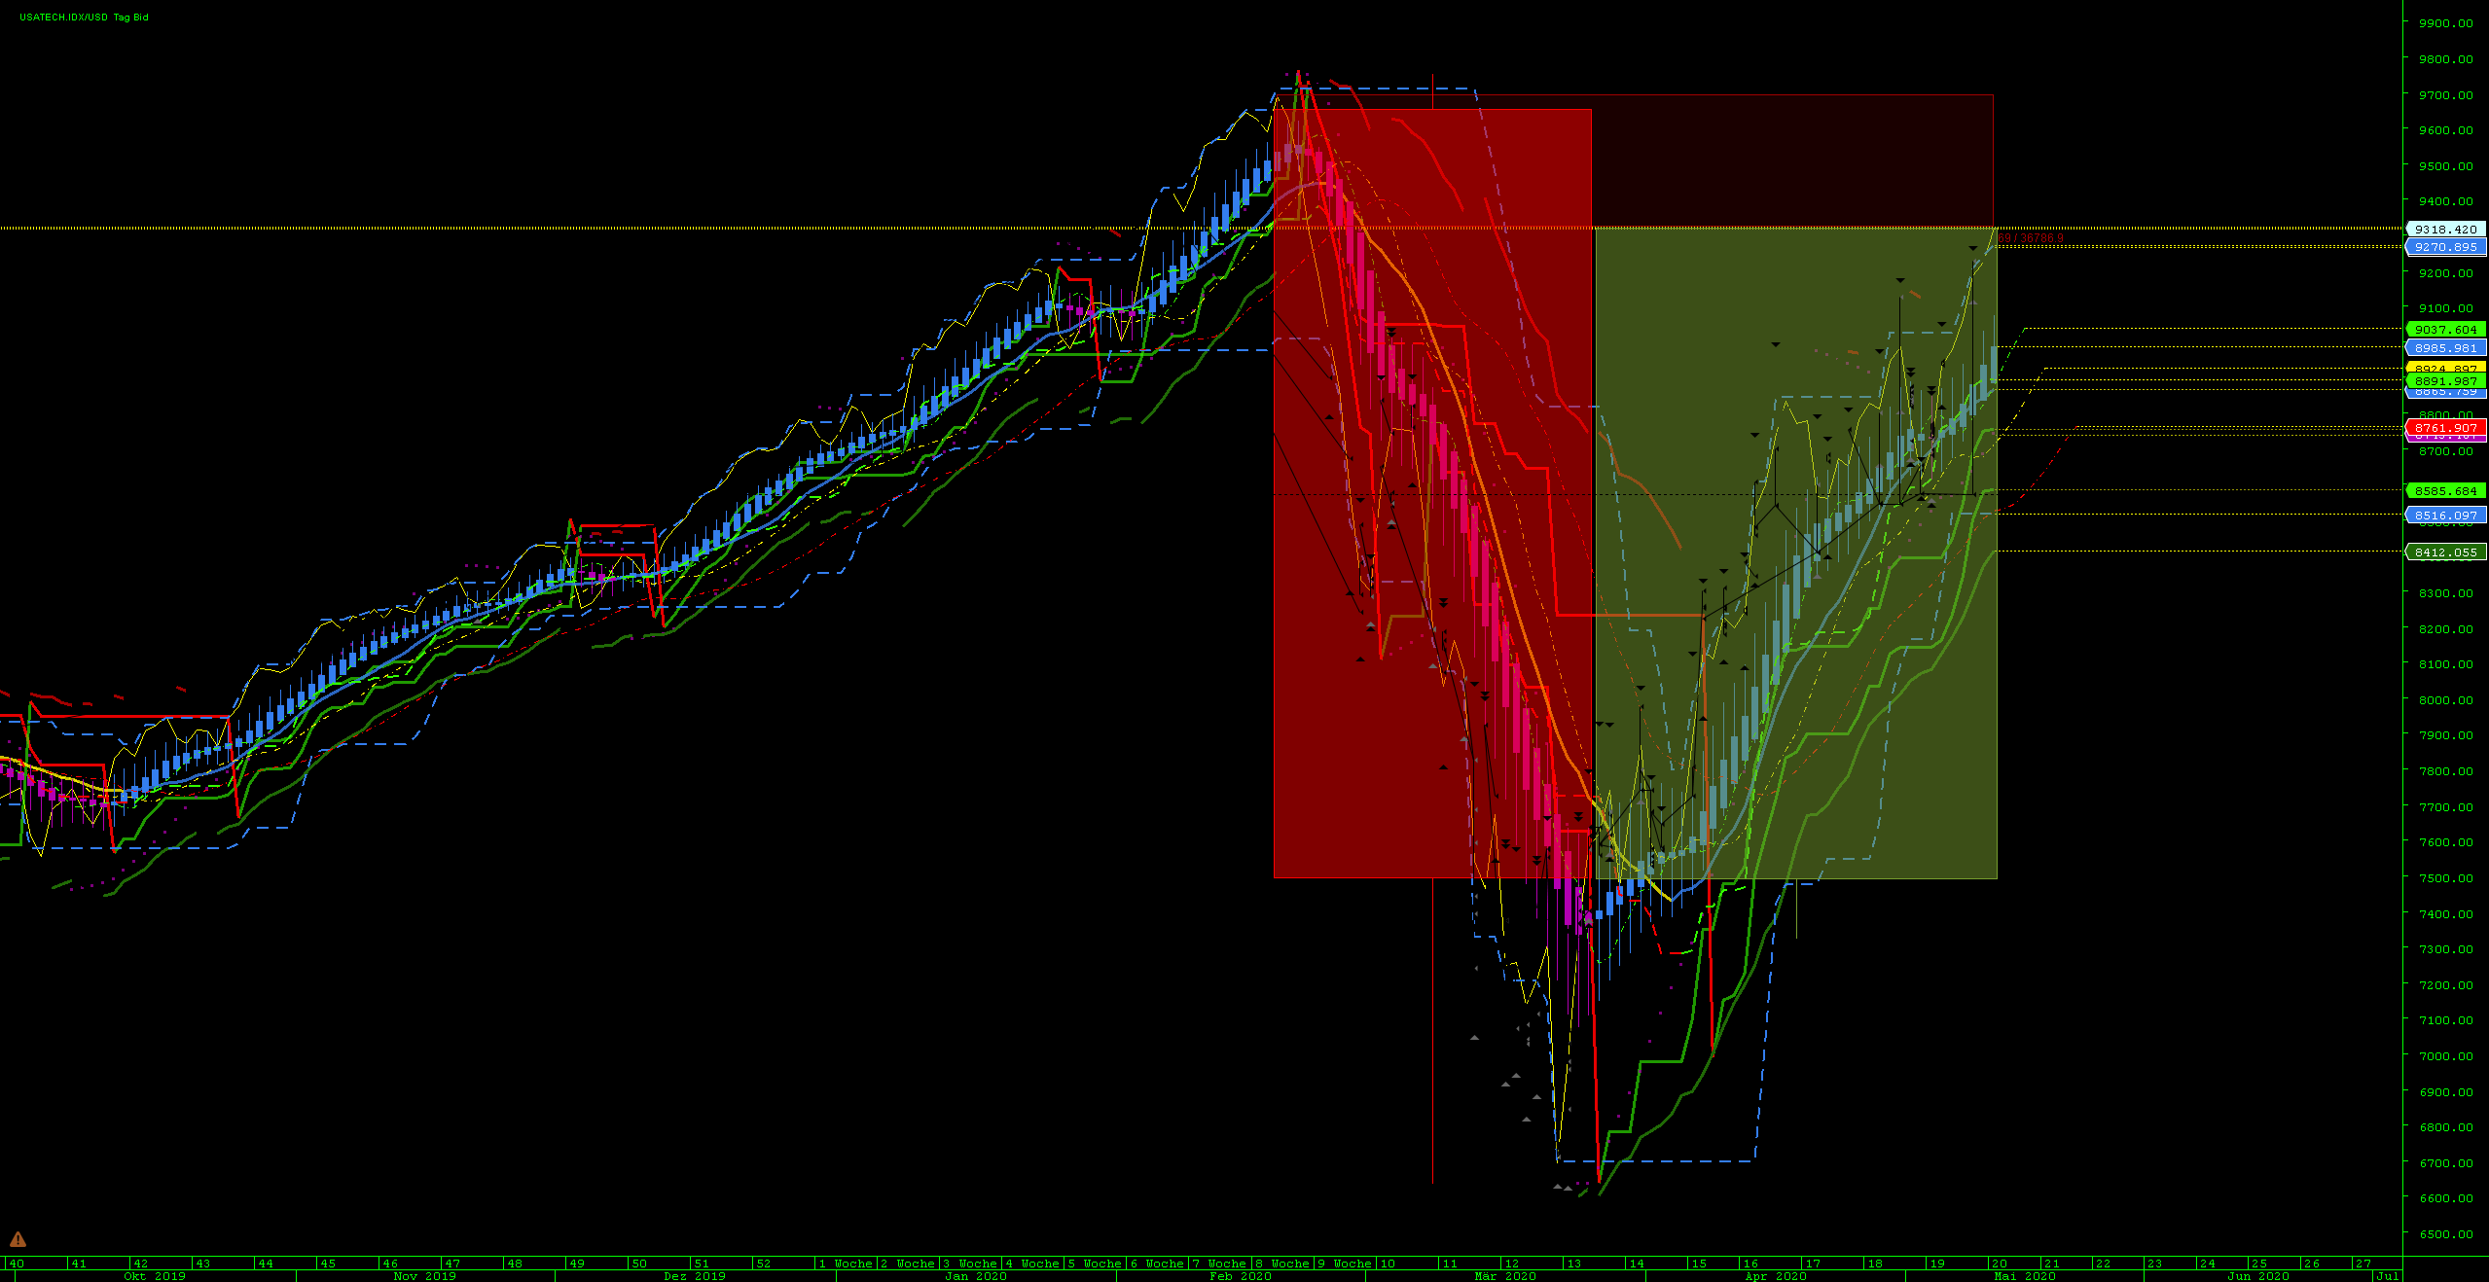The image size is (2489, 1282).
Task: Click the Mai 2020 month label
Action: coord(2025,1276)
